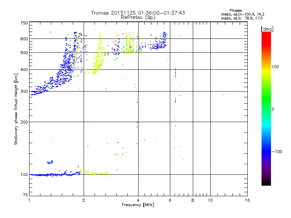This screenshot has width=291, height=218.
Task: Click the isolated orange point near 12 MHz
Action: [x=223, y=95]
